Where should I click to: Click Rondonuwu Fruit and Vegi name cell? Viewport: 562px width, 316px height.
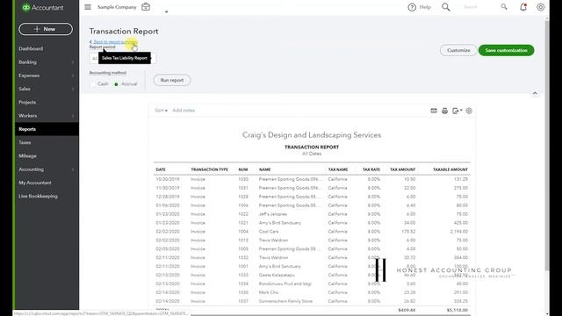tap(285, 284)
